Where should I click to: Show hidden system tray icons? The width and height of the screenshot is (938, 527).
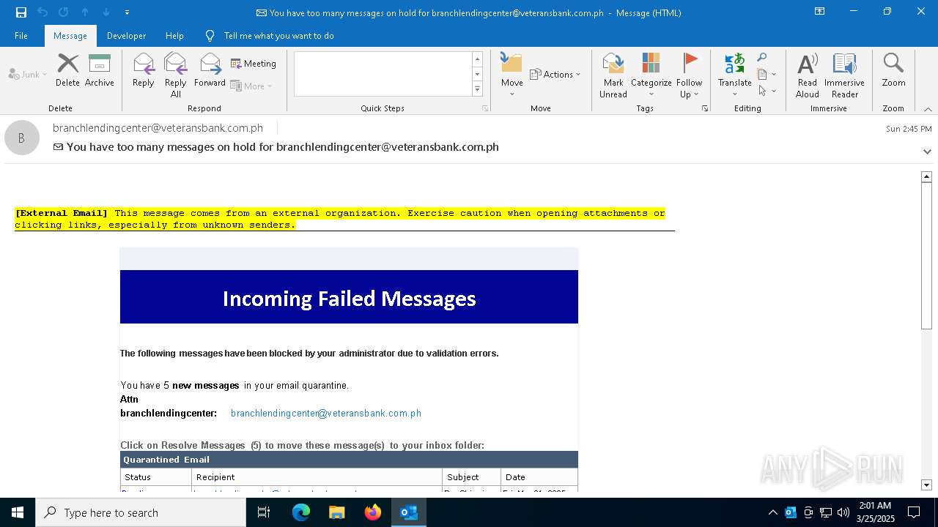(772, 512)
